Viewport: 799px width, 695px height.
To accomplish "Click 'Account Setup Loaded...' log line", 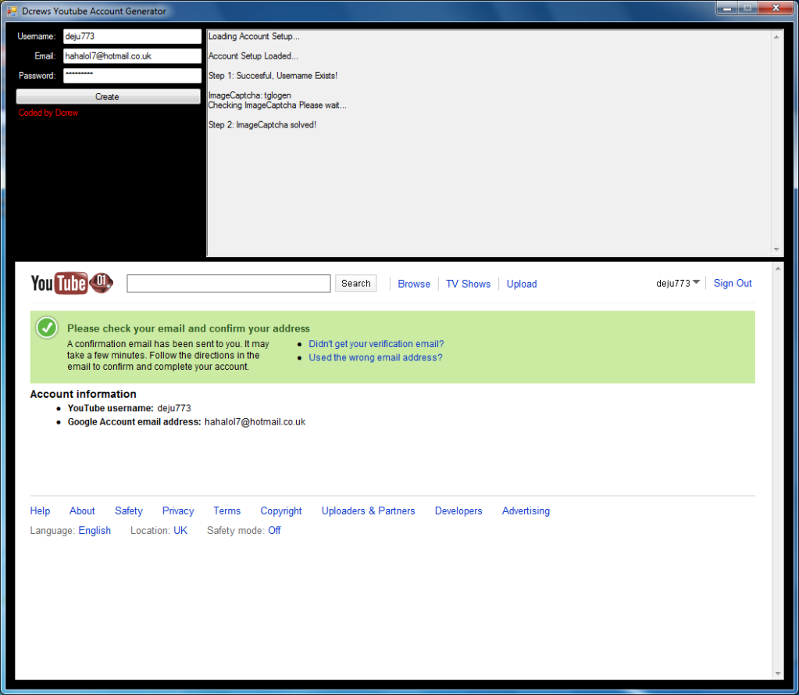I will tap(253, 56).
